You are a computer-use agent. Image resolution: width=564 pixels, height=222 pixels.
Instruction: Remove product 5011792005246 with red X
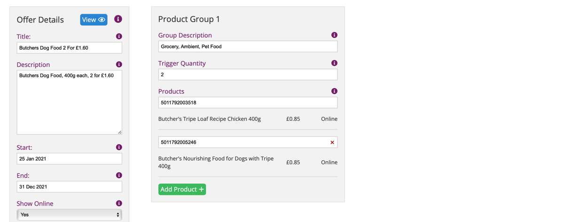pos(332,142)
